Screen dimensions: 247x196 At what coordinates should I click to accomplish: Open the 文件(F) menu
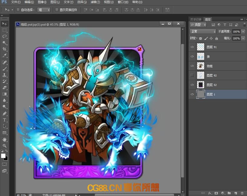coord(16,2)
